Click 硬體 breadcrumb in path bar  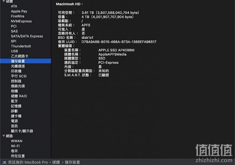click(x=56, y=162)
